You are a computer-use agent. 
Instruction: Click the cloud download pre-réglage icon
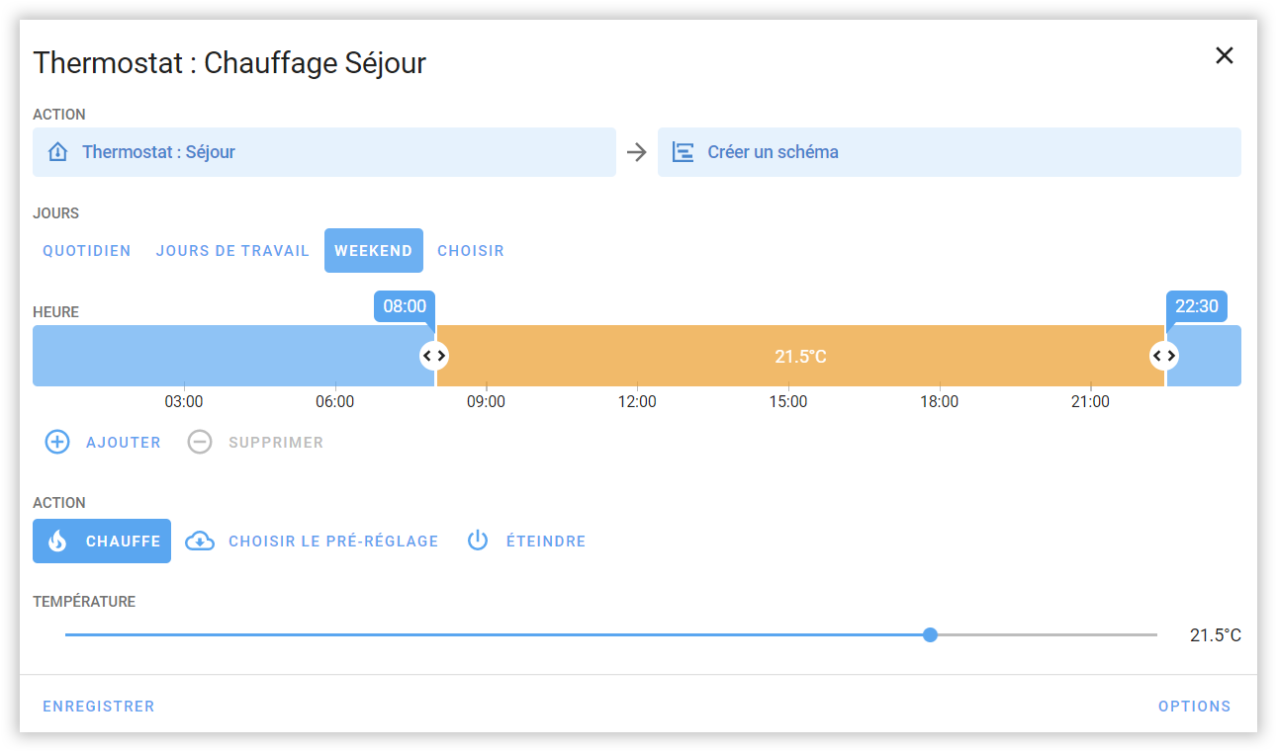200,542
